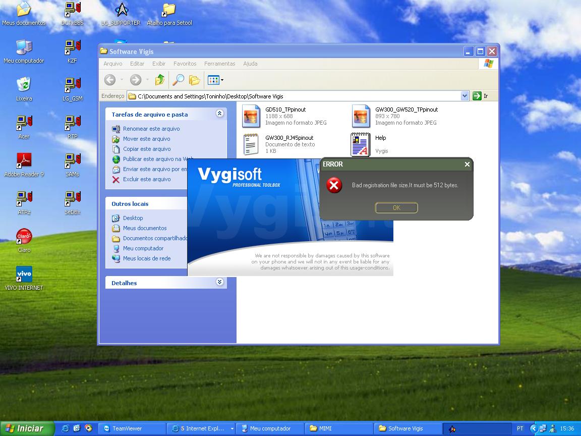Open the Exibir menu
Screen dimensions: 581x436
158,64
